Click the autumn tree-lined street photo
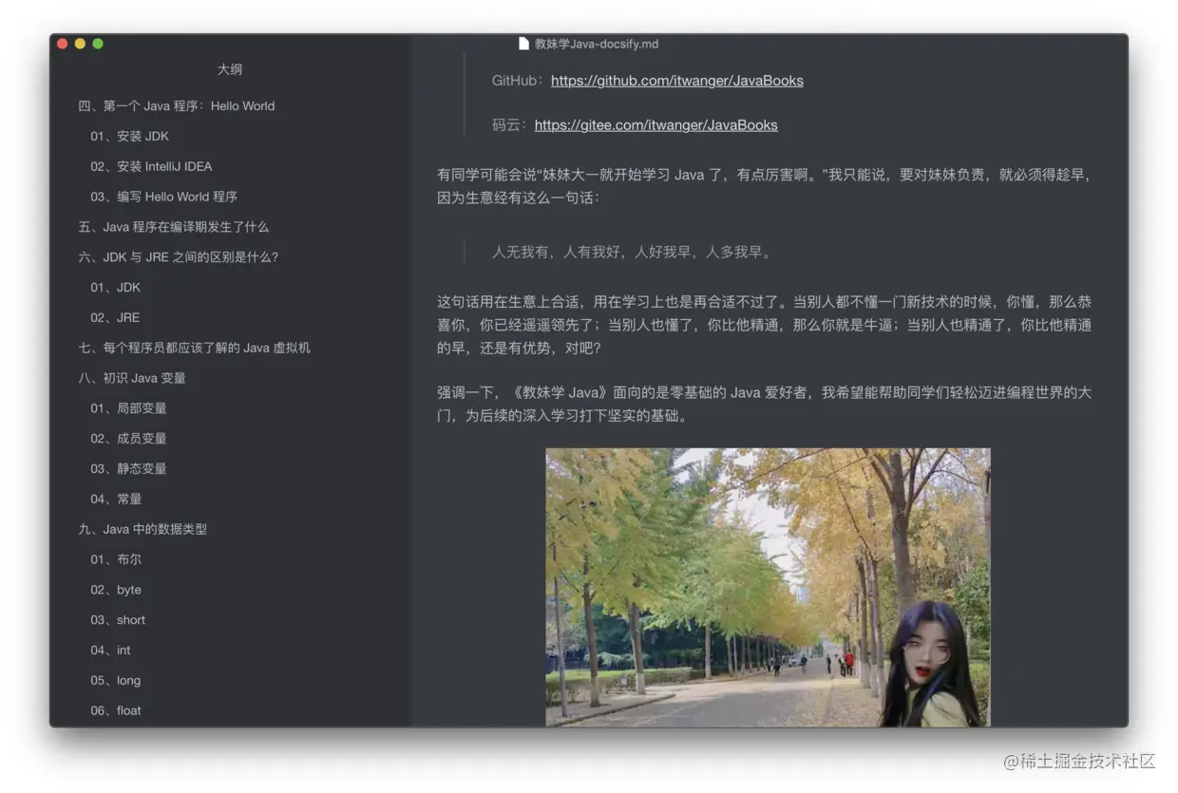This screenshot has height=793, width=1178. [x=768, y=587]
